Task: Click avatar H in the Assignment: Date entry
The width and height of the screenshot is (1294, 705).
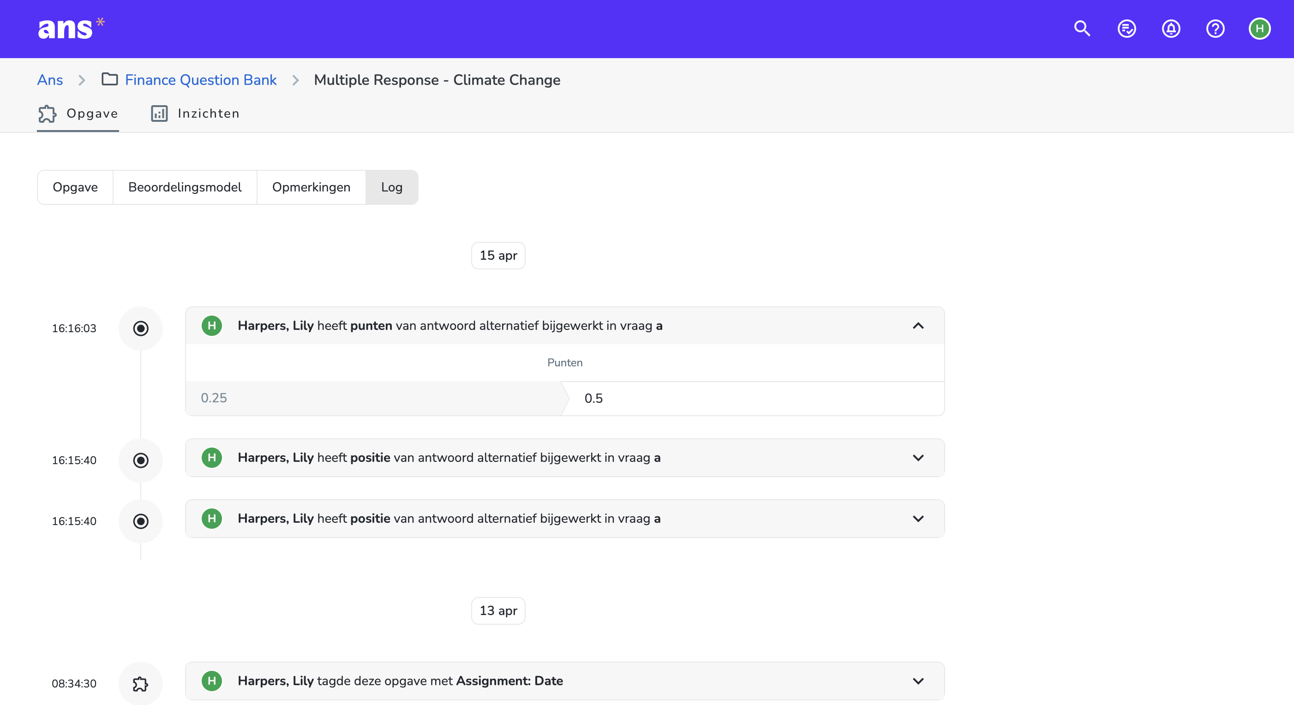Action: click(x=211, y=681)
